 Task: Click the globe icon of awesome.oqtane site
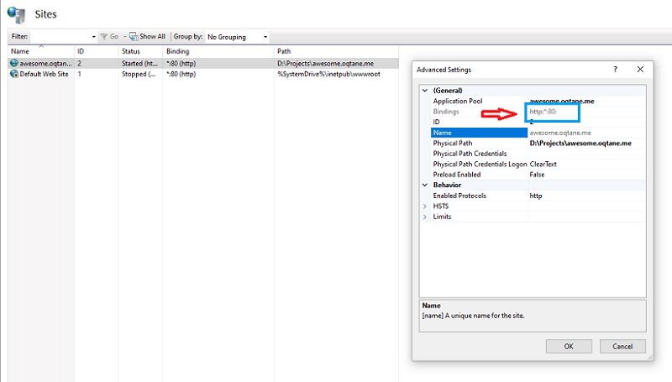[14, 63]
